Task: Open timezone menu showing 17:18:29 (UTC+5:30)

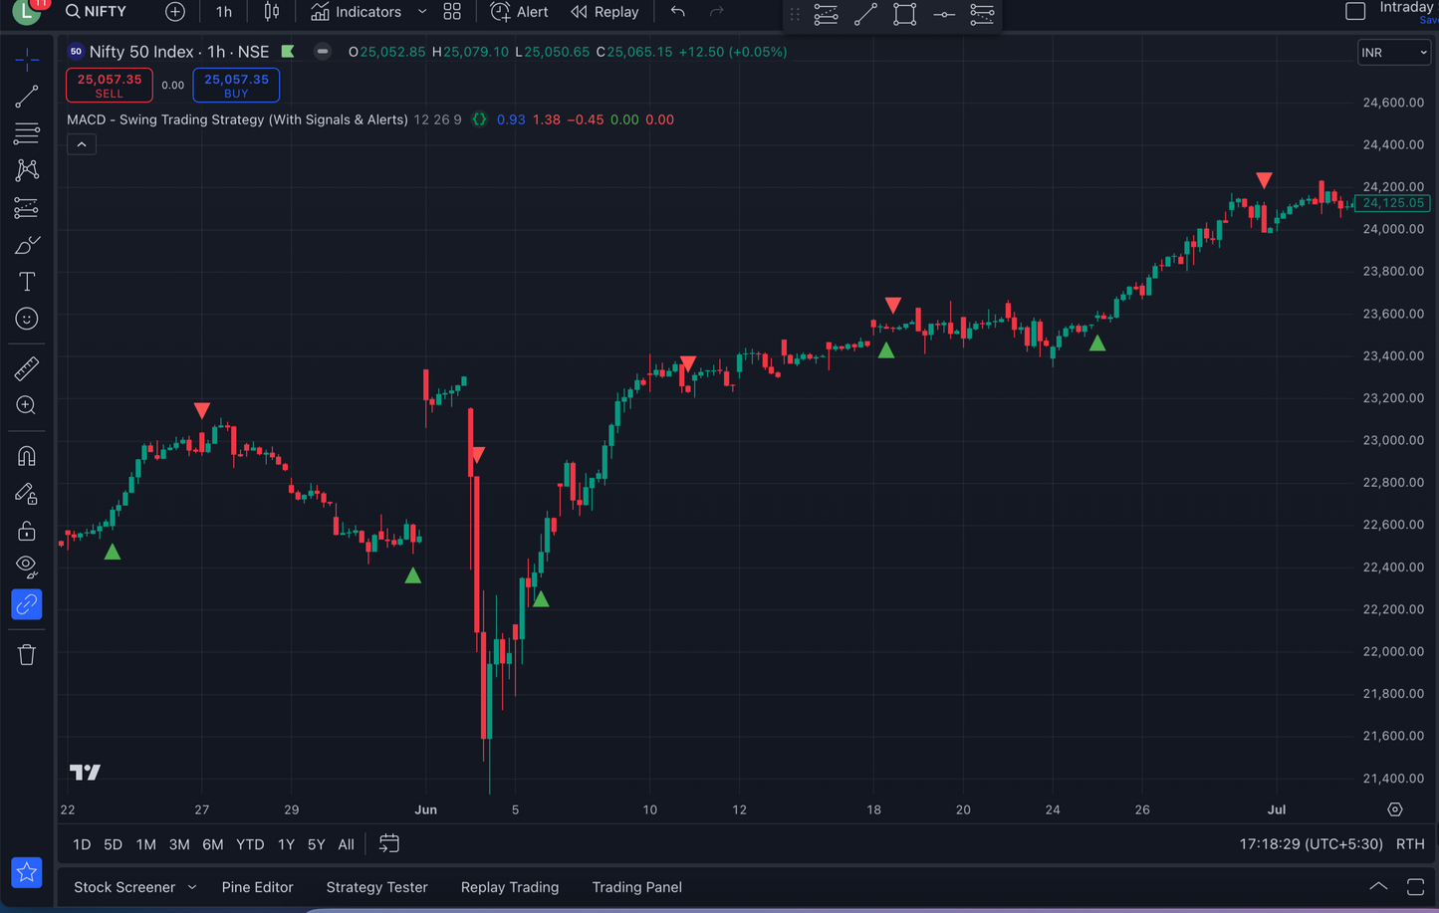Action: tap(1311, 843)
